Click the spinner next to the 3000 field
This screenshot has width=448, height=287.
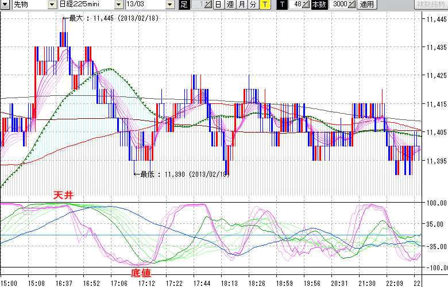(x=352, y=5)
